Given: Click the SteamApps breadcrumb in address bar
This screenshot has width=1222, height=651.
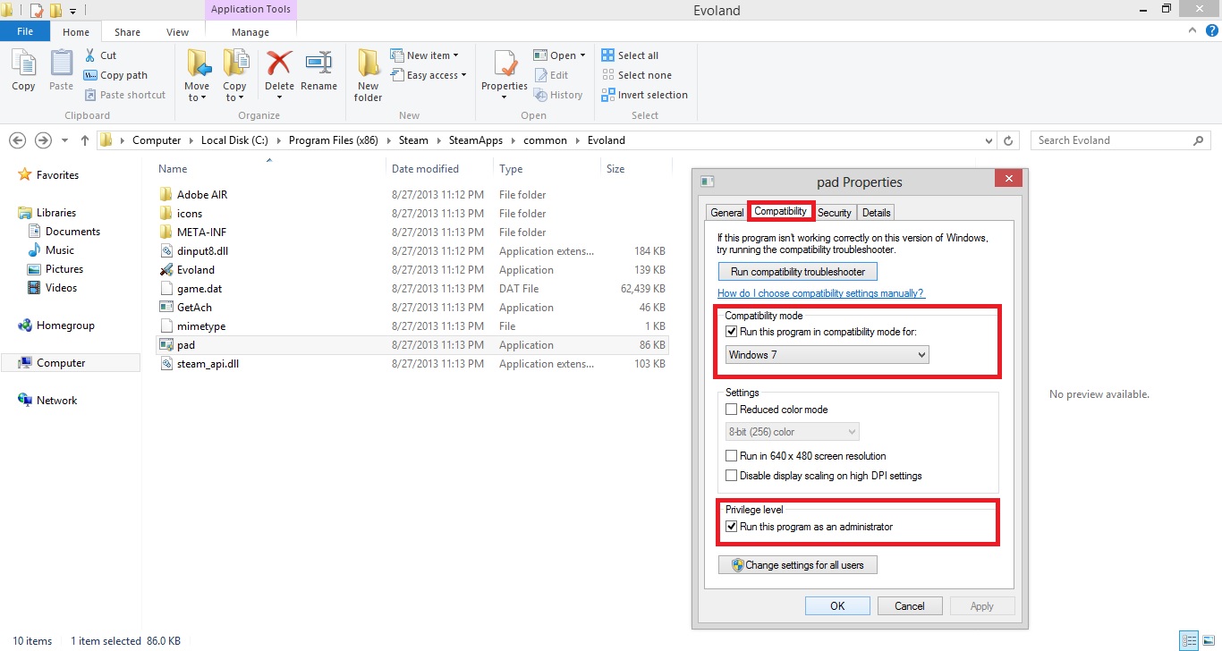Looking at the screenshot, I should tap(476, 140).
